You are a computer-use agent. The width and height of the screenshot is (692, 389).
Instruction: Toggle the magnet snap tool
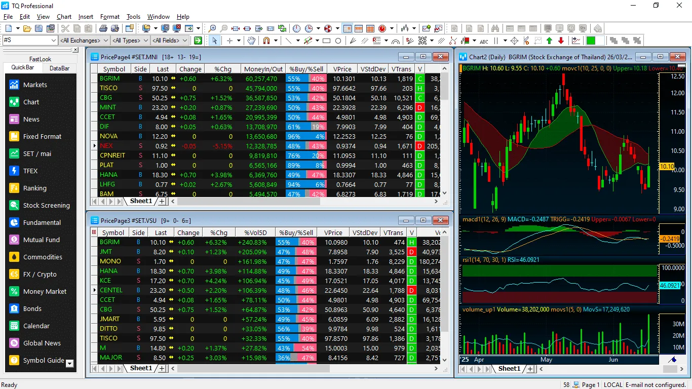(266, 41)
